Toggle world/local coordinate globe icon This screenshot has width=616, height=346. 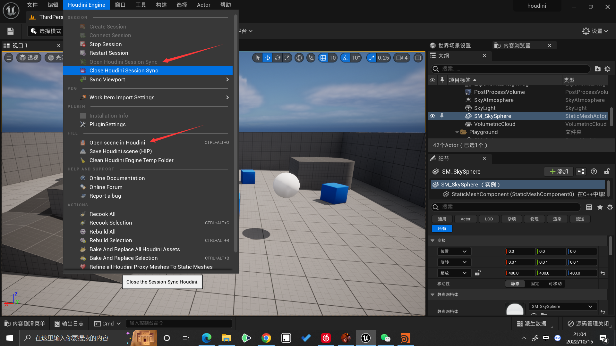pyautogui.click(x=299, y=58)
